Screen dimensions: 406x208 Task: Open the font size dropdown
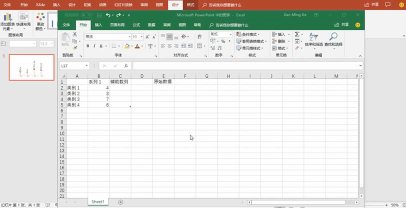pos(142,36)
